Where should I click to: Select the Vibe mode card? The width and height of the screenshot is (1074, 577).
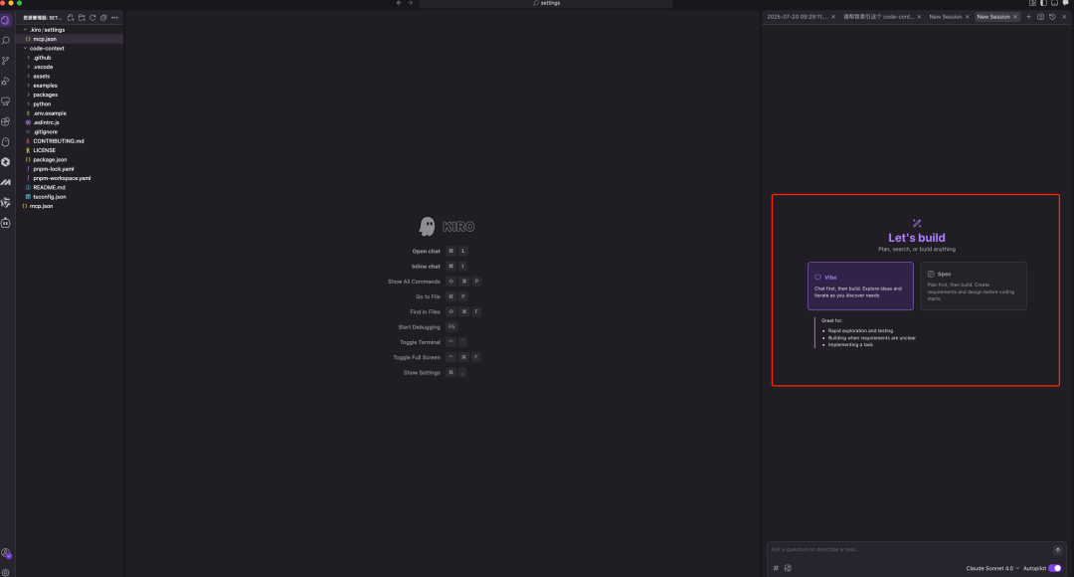click(x=860, y=286)
